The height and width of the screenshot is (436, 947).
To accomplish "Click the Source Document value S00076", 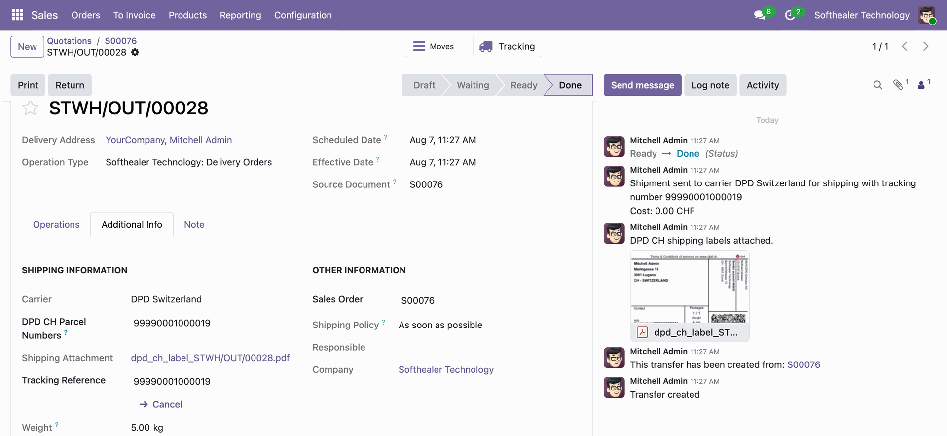I will click(x=426, y=184).
